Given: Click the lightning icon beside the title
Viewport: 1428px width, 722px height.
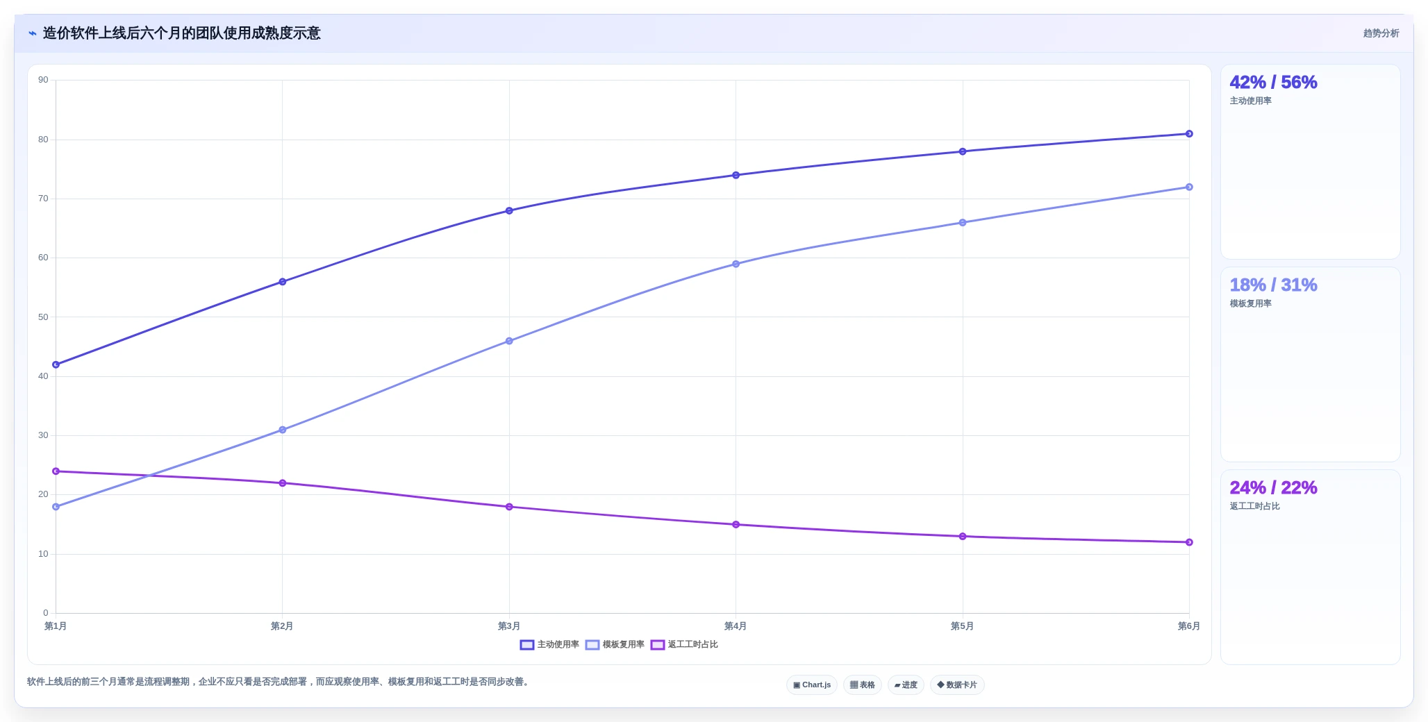Looking at the screenshot, I should 32,33.
